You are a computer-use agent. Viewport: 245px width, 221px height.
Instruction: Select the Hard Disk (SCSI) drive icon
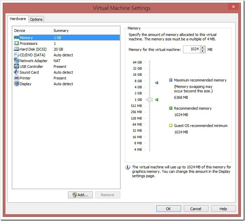click(16, 49)
